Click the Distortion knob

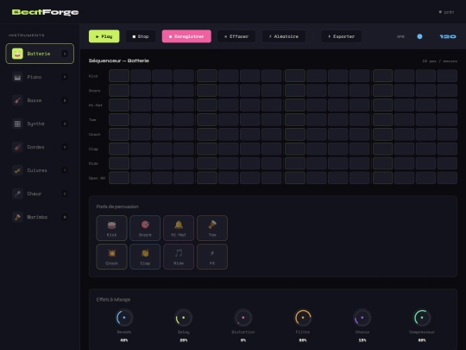[x=243, y=317]
